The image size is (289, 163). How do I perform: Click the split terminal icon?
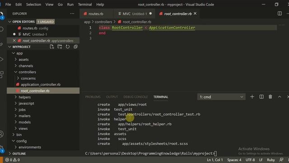click(261, 97)
